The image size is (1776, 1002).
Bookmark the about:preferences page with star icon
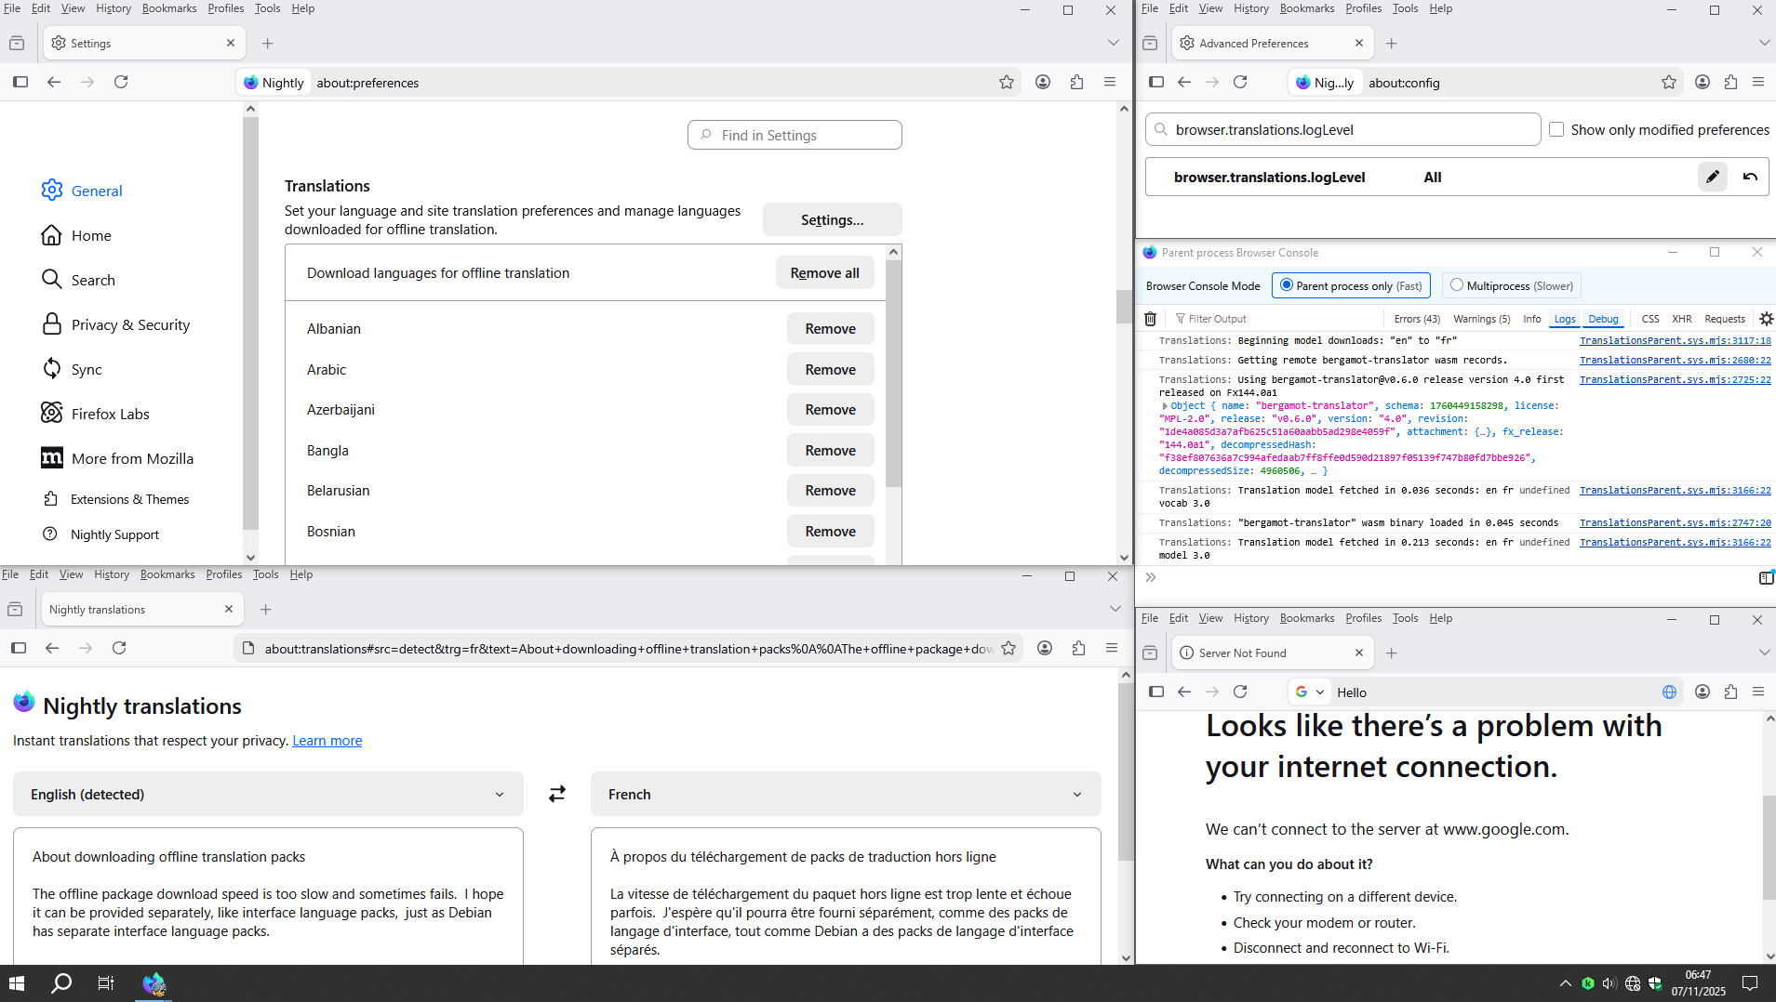(x=1006, y=82)
